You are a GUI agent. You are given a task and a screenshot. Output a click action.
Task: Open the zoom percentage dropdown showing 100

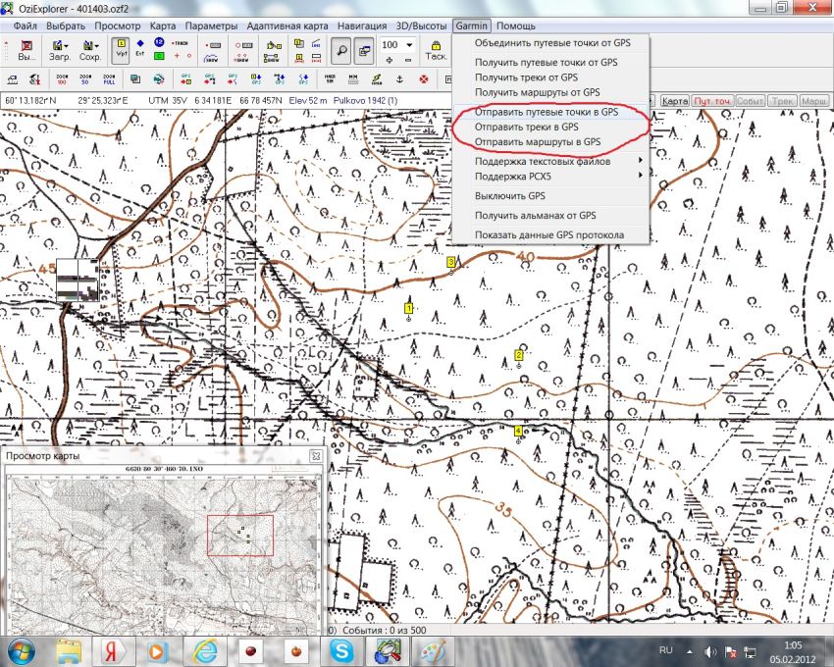click(x=410, y=45)
